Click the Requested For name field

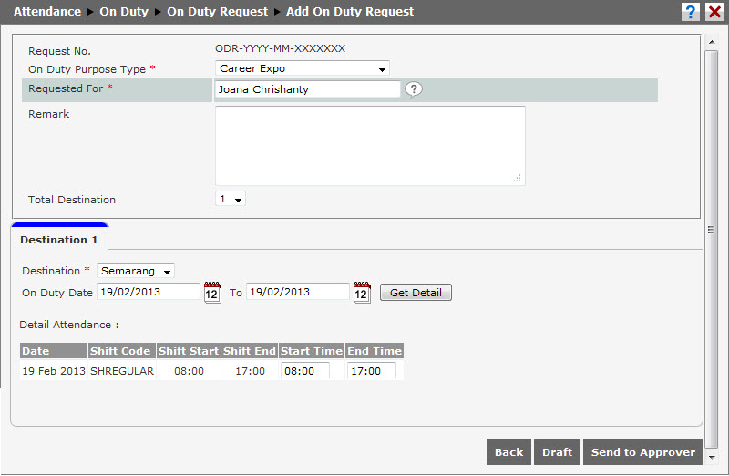[x=307, y=89]
